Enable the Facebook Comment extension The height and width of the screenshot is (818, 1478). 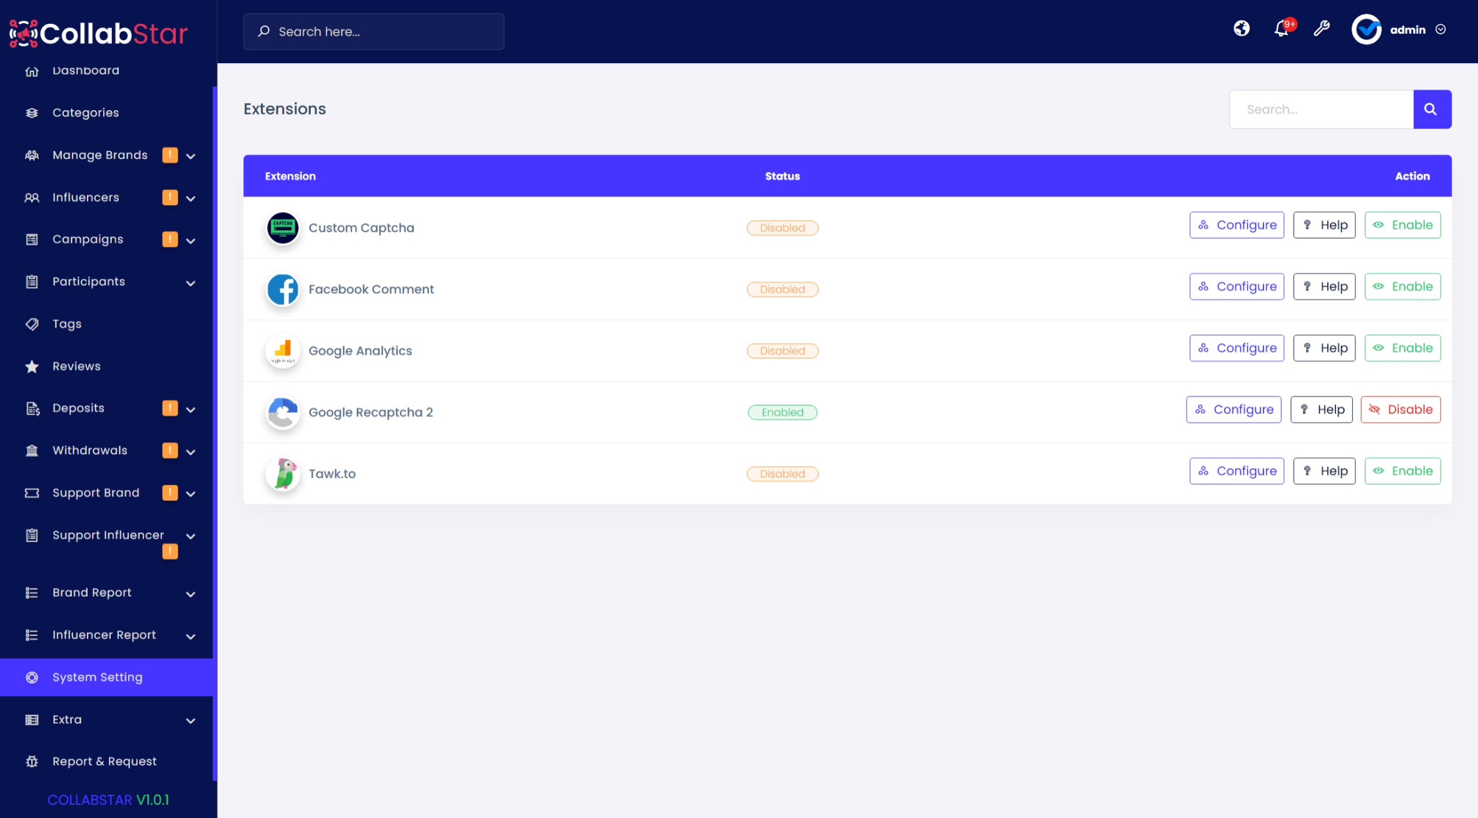coord(1402,286)
